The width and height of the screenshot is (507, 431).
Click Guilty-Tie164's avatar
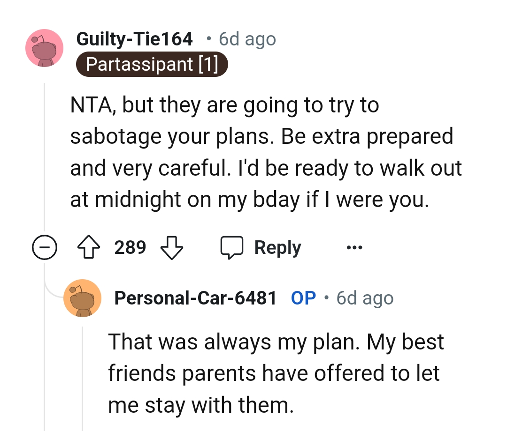[44, 48]
